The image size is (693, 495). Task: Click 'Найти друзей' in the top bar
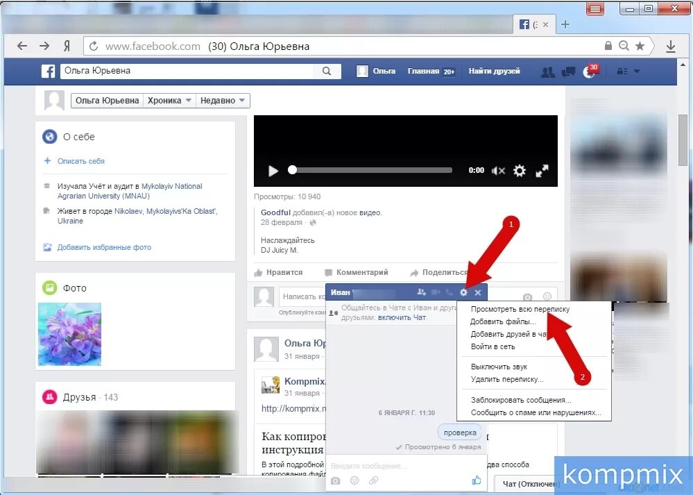click(x=494, y=72)
